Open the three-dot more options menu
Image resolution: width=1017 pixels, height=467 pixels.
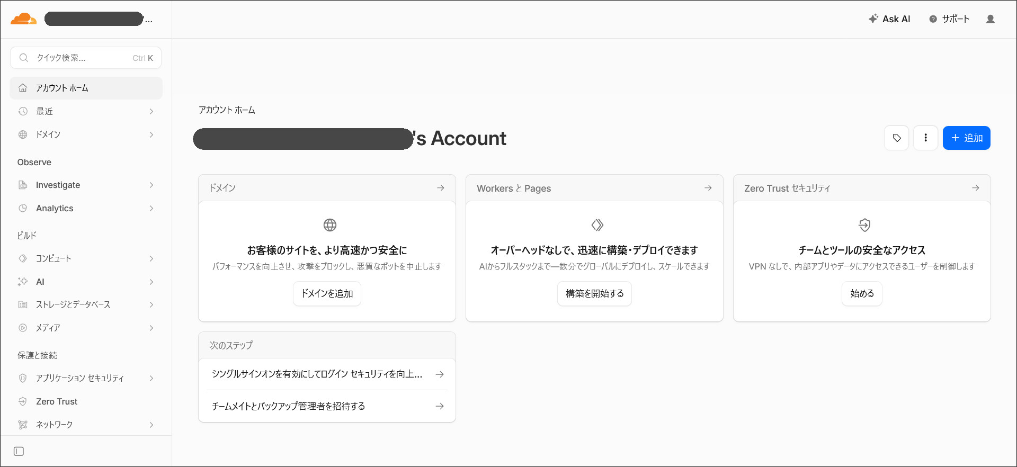[x=925, y=138]
